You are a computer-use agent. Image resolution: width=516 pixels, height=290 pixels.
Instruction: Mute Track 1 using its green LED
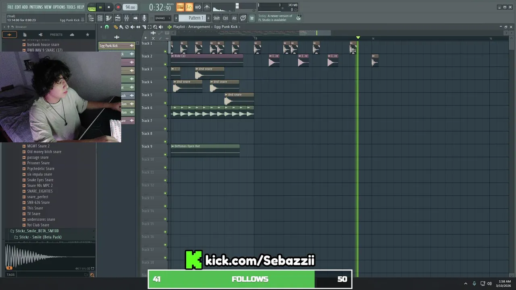tap(165, 52)
